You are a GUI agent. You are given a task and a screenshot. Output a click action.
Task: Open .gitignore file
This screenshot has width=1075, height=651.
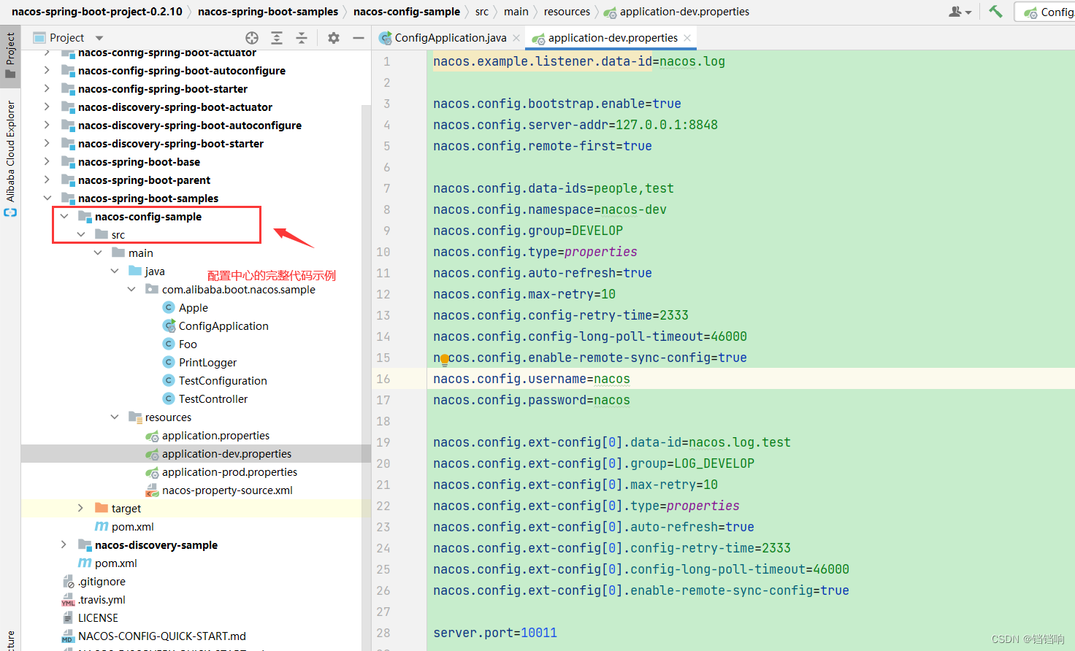[94, 582]
